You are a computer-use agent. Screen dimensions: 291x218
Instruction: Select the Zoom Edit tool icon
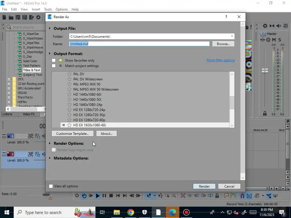tap(174, 196)
